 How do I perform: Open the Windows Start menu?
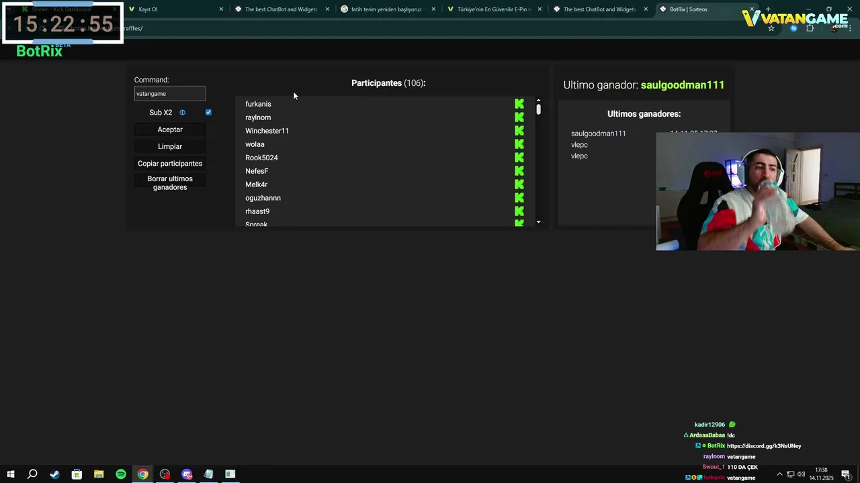[x=10, y=474]
